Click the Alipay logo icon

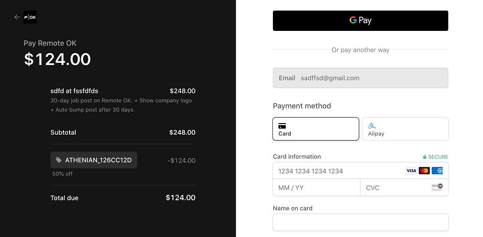pos(372,125)
